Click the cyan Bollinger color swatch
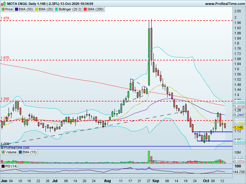246x184 pixels. 57,10
